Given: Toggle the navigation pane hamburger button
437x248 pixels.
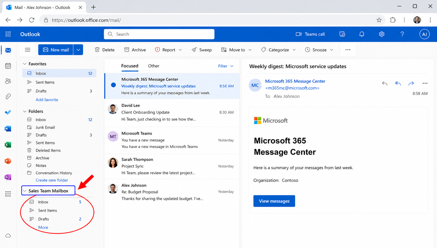Looking at the screenshot, I should pyautogui.click(x=28, y=50).
